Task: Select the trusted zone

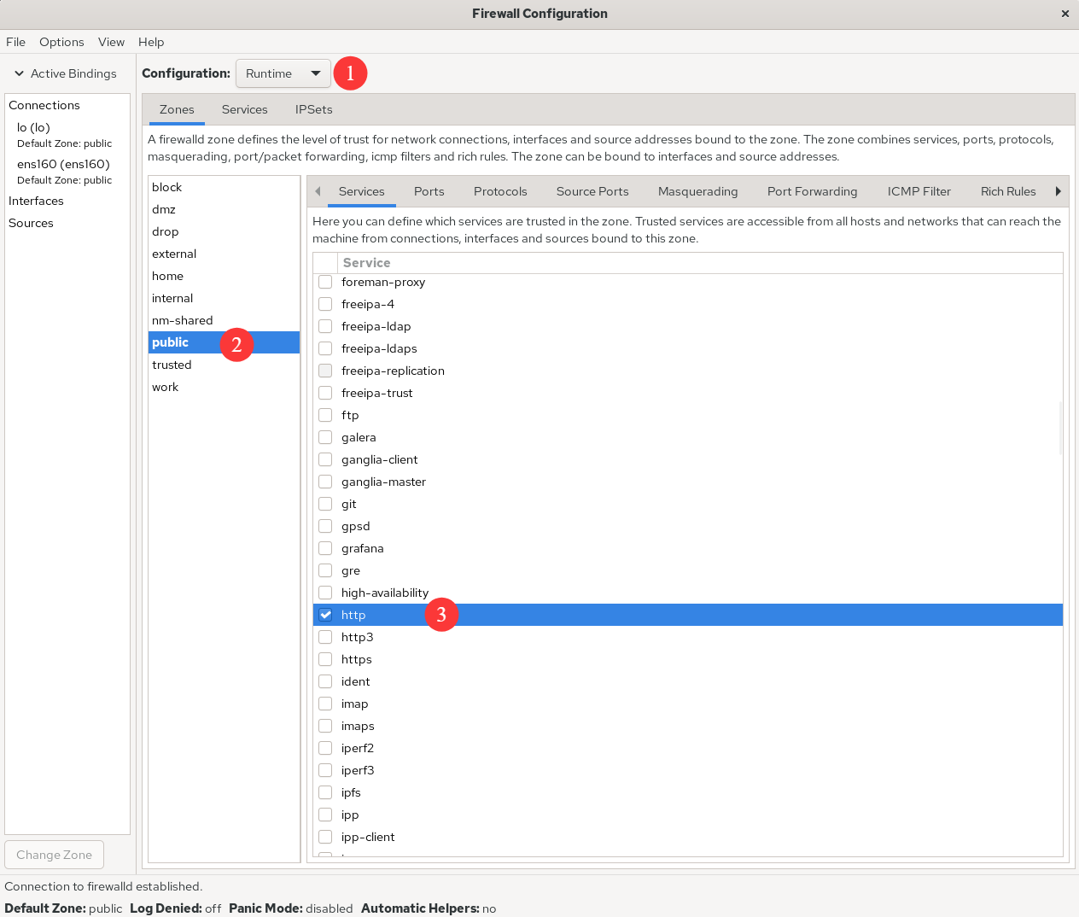Action: click(x=172, y=365)
